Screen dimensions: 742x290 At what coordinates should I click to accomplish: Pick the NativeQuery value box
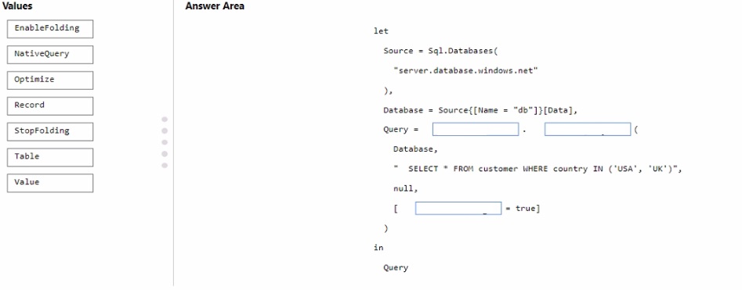[x=50, y=54]
